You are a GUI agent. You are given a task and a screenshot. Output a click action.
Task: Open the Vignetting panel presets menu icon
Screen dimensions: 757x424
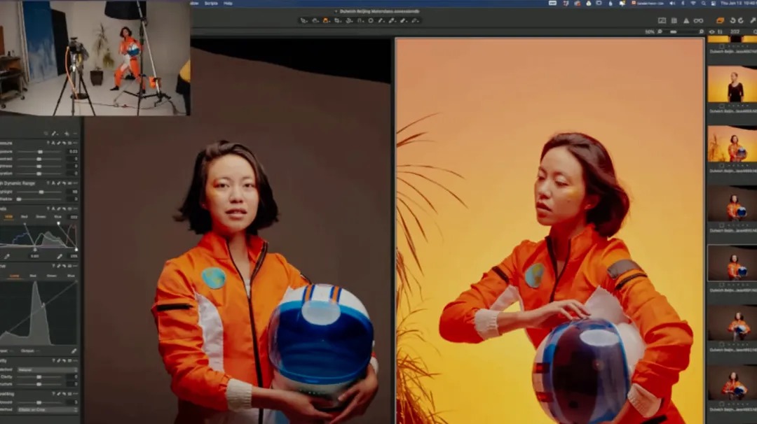pyautogui.click(x=69, y=394)
